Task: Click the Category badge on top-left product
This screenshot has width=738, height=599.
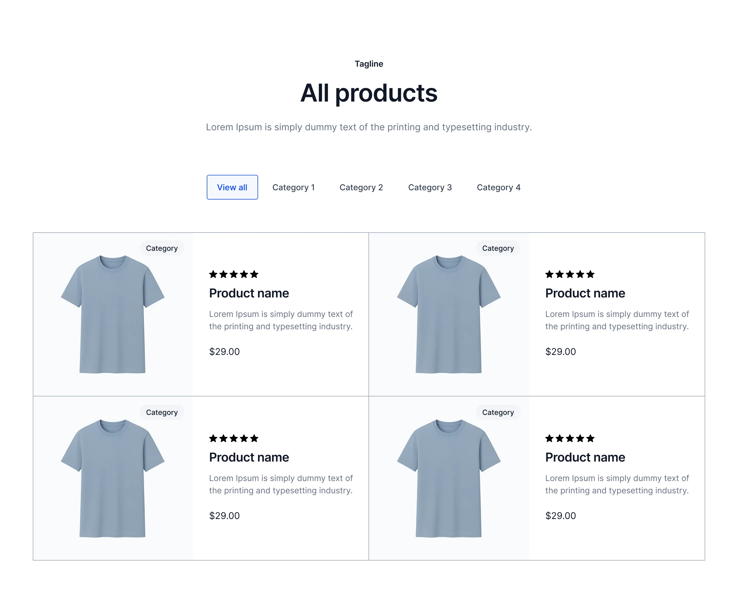Action: point(162,248)
